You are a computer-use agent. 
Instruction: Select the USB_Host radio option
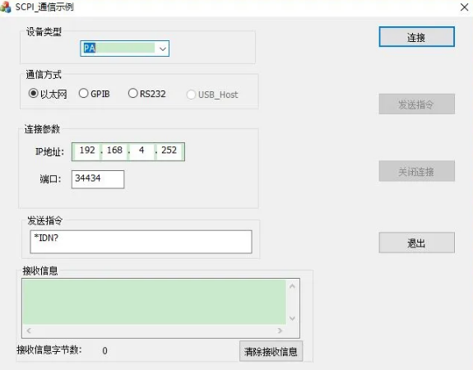coord(191,95)
